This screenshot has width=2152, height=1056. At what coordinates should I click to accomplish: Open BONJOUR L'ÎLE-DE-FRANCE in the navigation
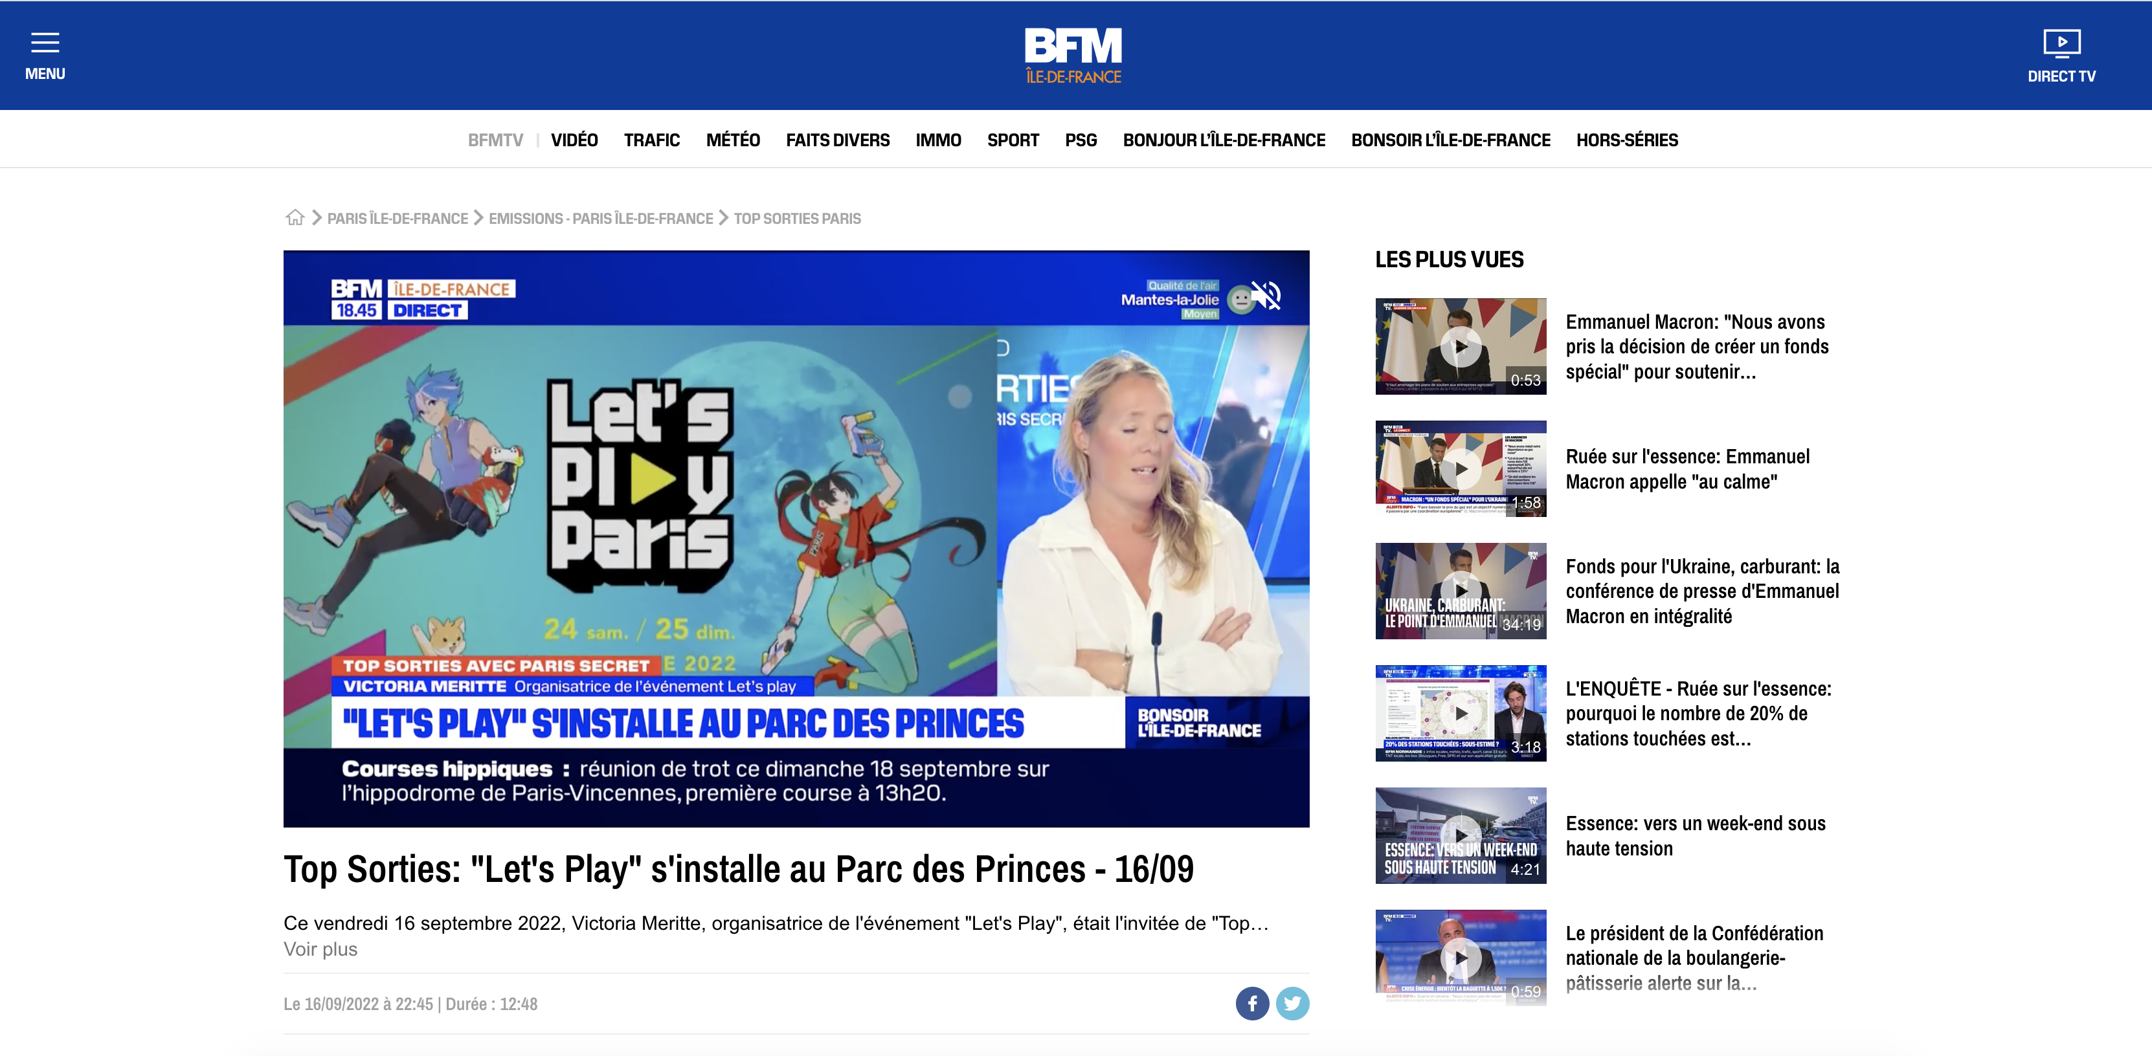click(1224, 140)
